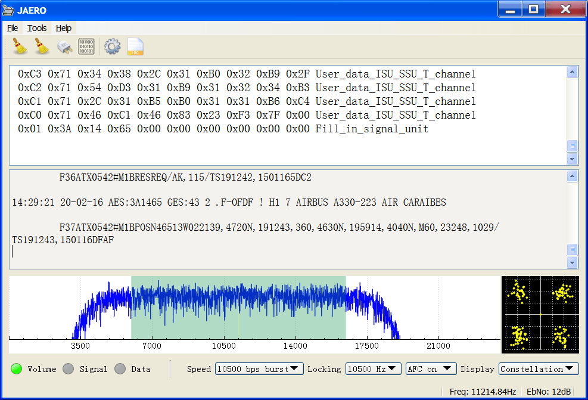This screenshot has height=400, width=588.
Task: Click the 10500 label on spectrum axis
Action: click(223, 346)
